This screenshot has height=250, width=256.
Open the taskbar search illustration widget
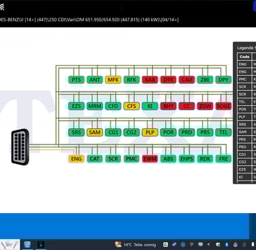10,245
